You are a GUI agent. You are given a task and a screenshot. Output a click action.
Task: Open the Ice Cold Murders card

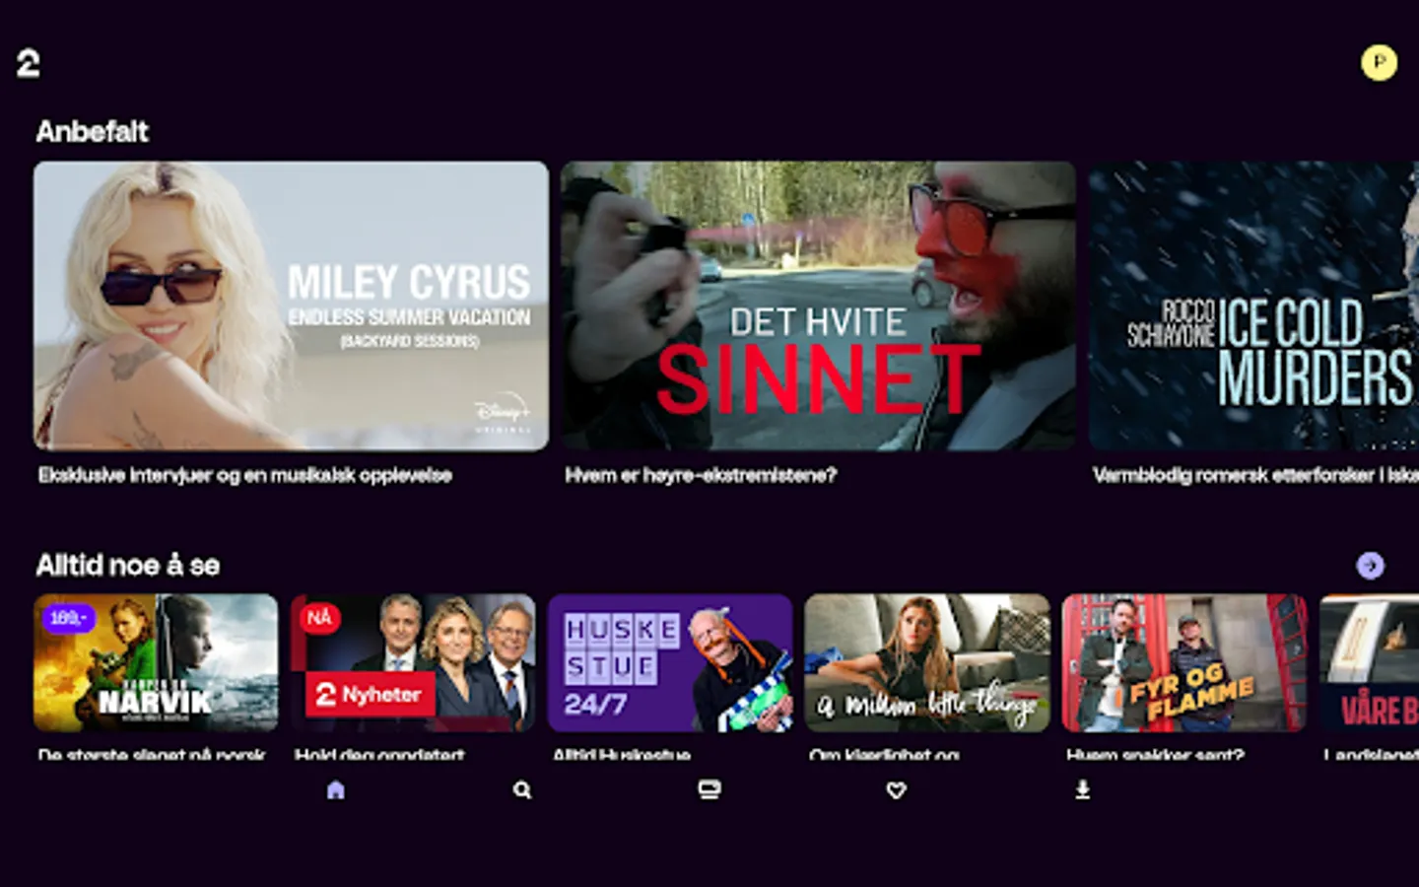1253,306
